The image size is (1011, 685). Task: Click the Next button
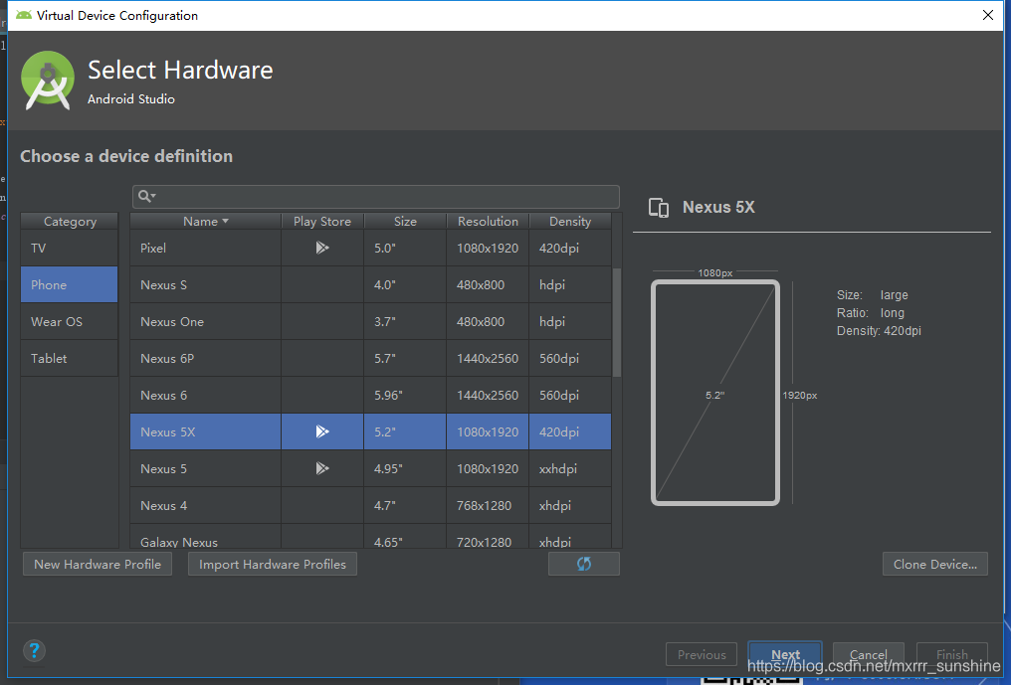pos(785,654)
